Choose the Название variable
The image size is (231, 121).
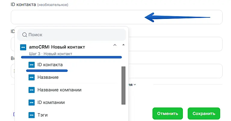click(48, 77)
